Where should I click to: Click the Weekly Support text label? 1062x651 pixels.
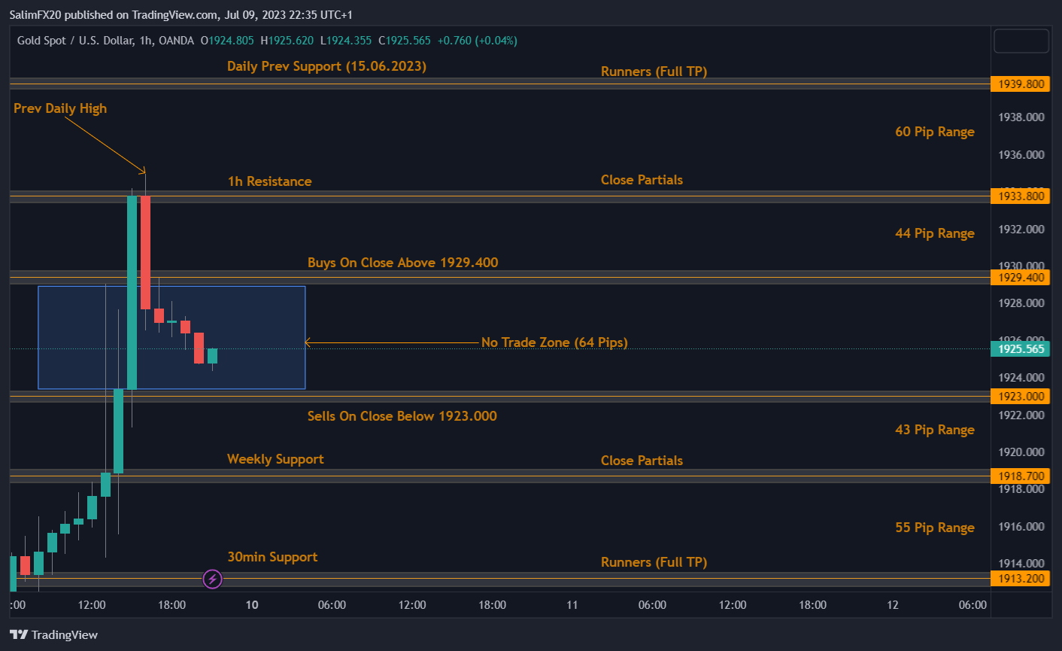click(x=275, y=459)
